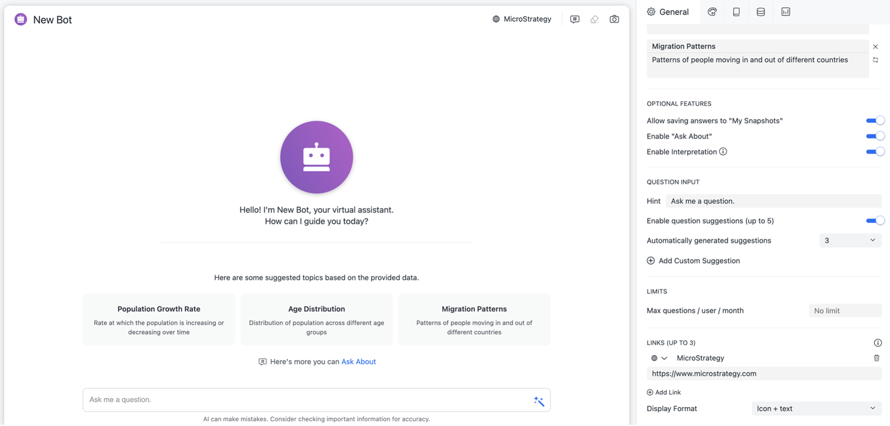890x426 pixels.
Task: Open the link icon chooser chevron
Action: (x=664, y=358)
